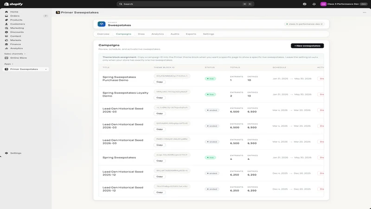The height and width of the screenshot is (209, 371).
Task: Open the Finance icon
Action: click(6, 44)
